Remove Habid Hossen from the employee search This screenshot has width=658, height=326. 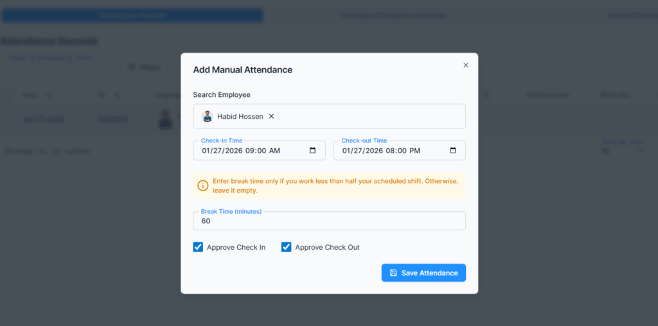tap(271, 116)
